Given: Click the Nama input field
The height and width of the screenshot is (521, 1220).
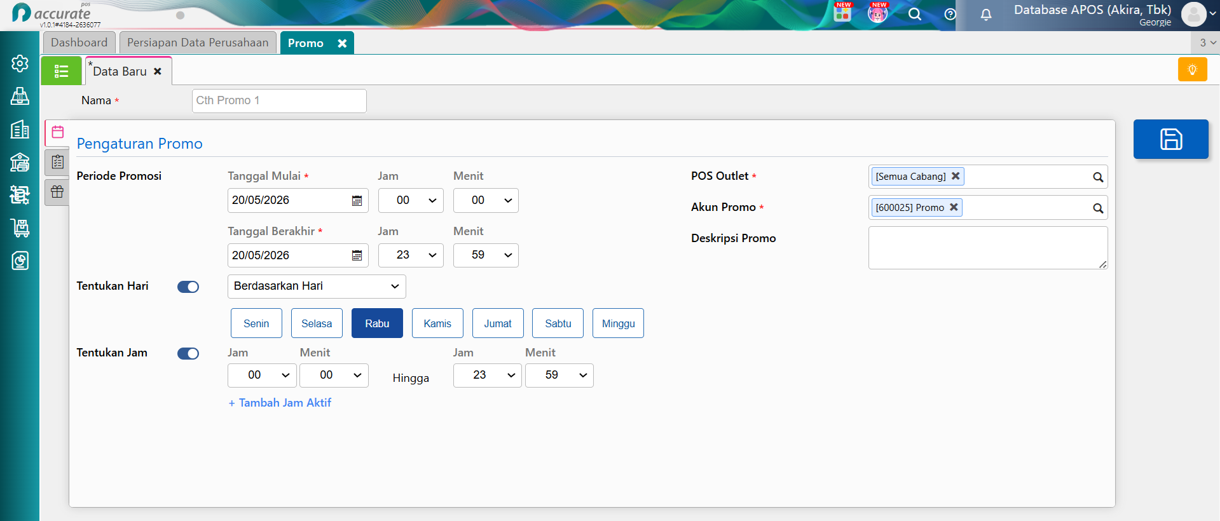Looking at the screenshot, I should (279, 101).
